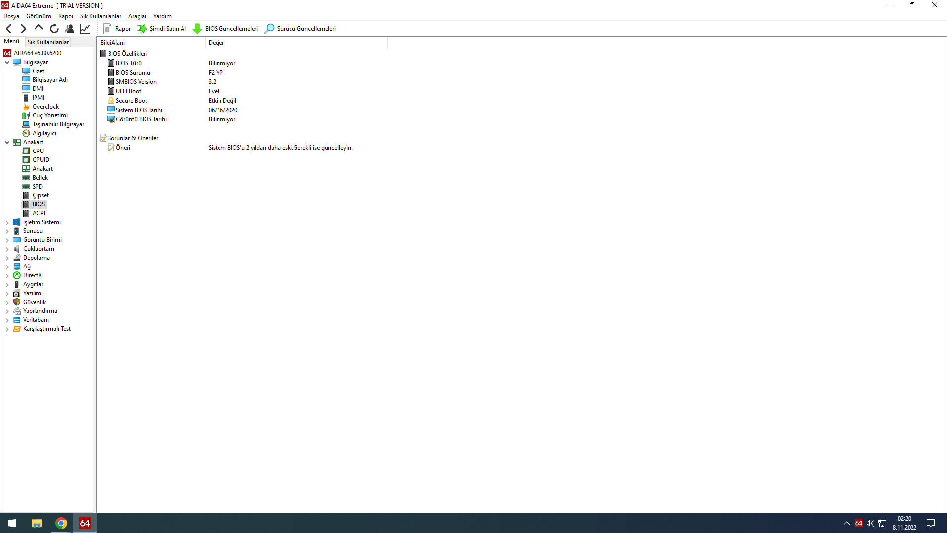Viewport: 947px width, 533px height.
Task: Click the Sürücü Güncellemeleri toolbar button
Action: (300, 29)
